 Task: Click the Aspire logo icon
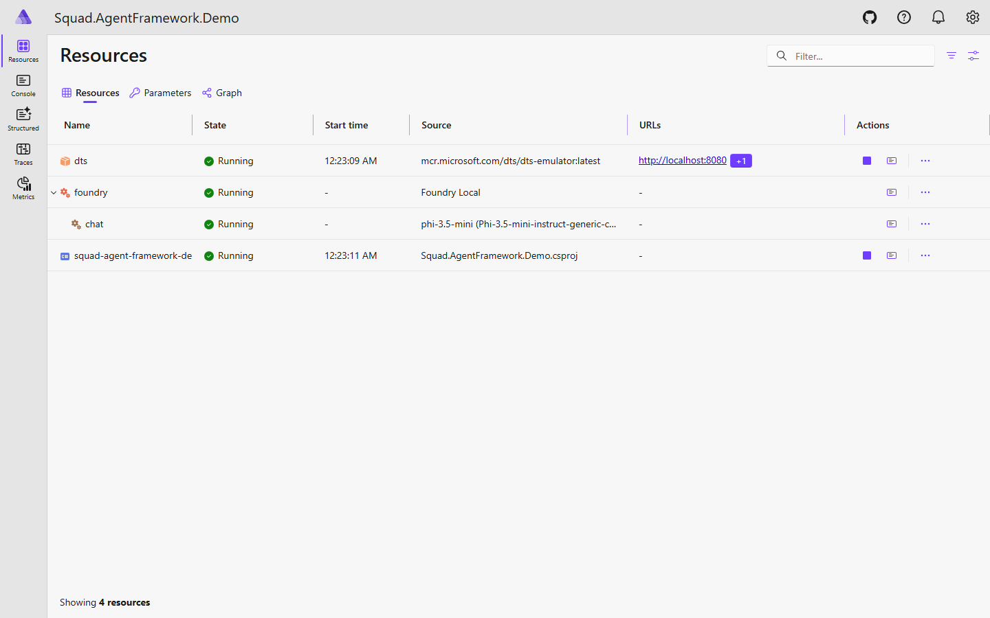(23, 17)
